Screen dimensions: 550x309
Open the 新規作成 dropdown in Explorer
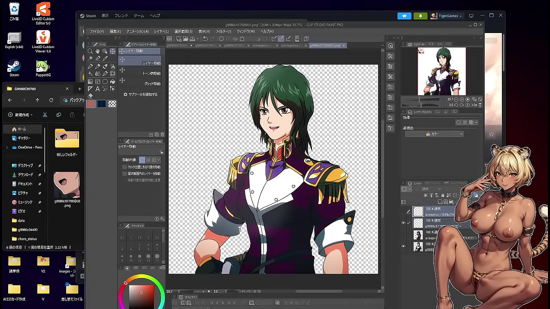point(21,115)
